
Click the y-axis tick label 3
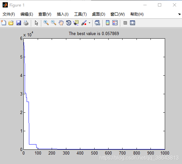(21, 94)
